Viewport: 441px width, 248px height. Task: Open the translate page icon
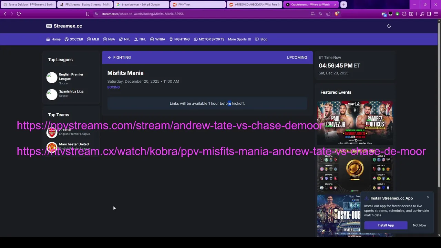320,14
